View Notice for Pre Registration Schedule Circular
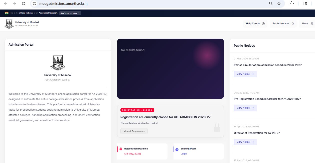Image resolution: width=315 pixels, height=163 pixels. click(x=245, y=108)
